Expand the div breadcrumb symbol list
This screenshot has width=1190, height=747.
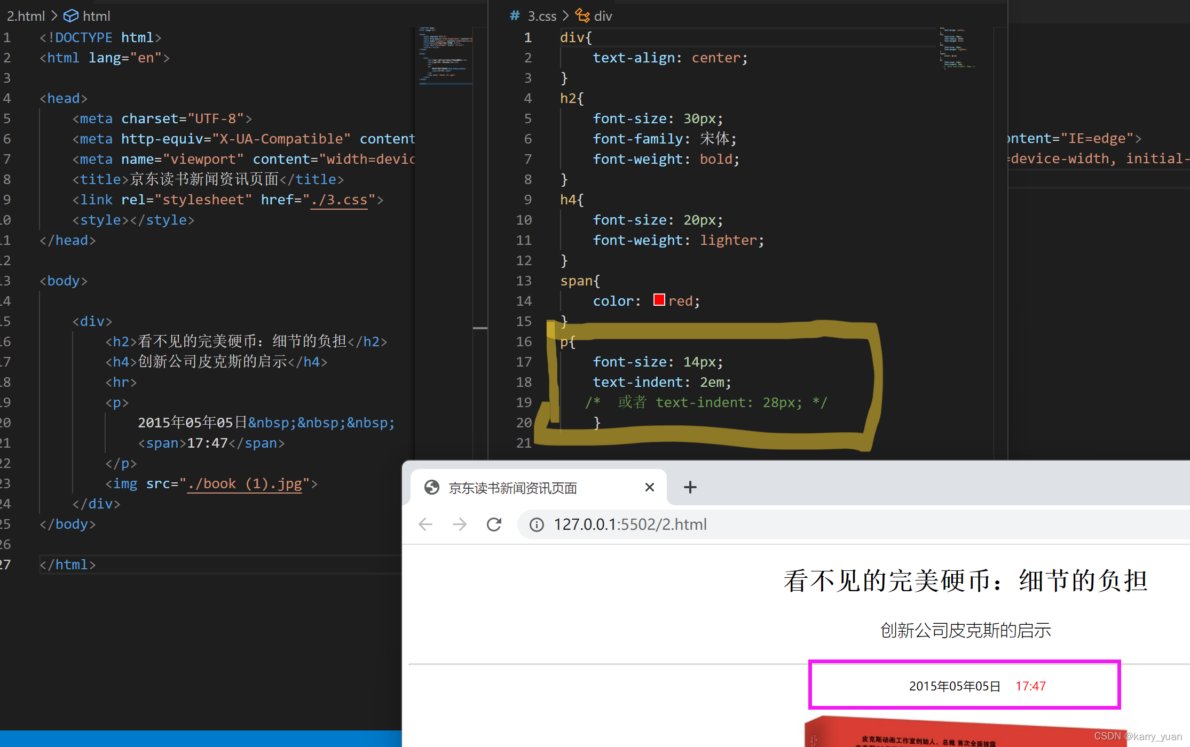[x=603, y=16]
